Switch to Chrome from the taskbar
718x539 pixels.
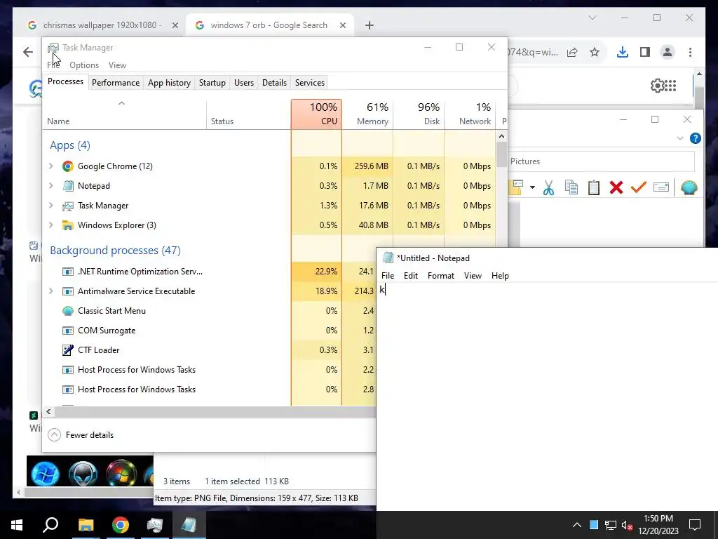point(121,525)
